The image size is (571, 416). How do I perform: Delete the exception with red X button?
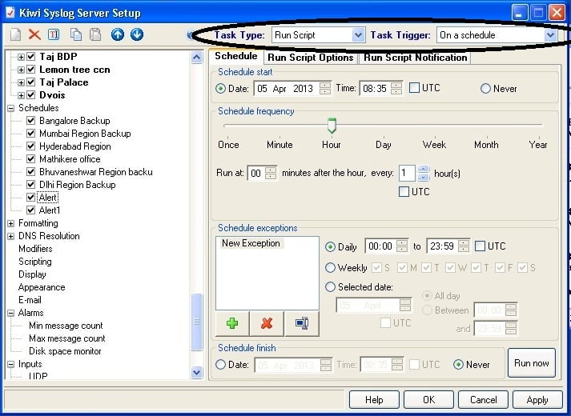(267, 323)
